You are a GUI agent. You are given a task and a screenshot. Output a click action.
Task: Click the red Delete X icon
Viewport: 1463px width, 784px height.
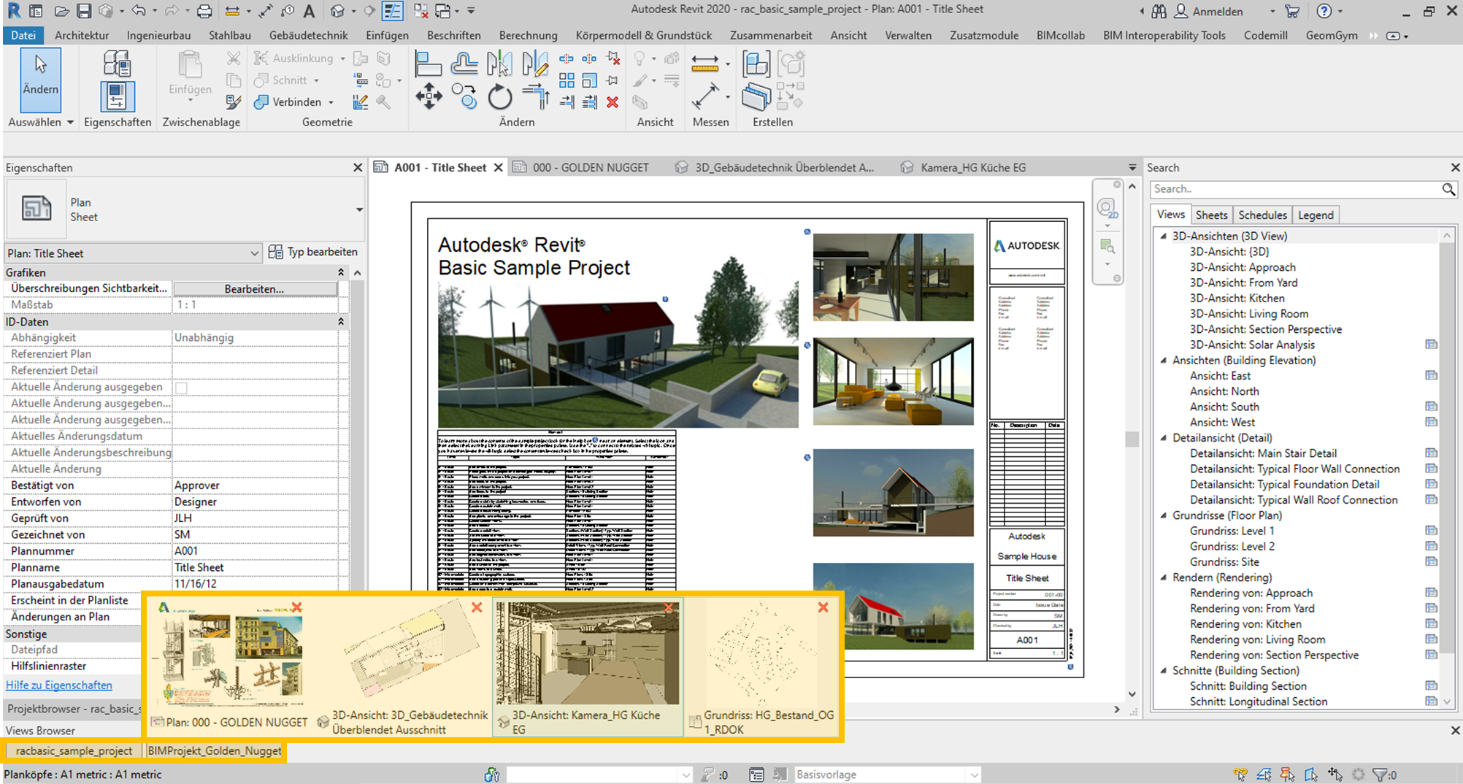[x=613, y=102]
